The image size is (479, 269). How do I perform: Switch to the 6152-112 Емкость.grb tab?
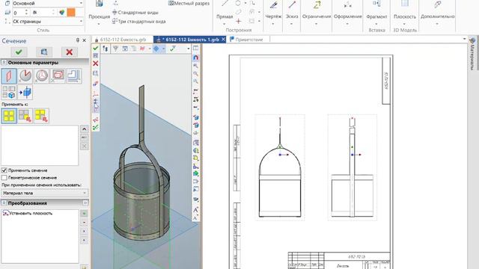point(123,40)
